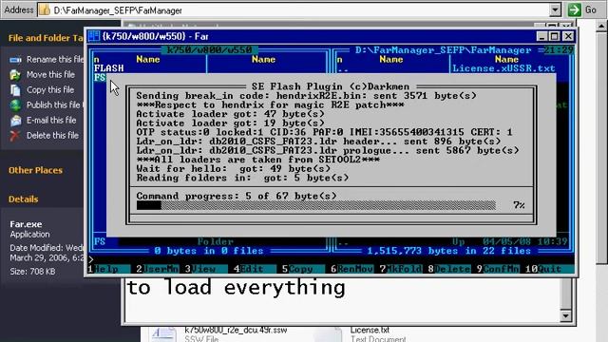608x342 pixels.
Task: Rename this file link in Explorer
Action: pos(55,60)
